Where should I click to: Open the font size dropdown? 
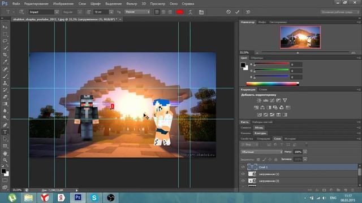click(111, 12)
